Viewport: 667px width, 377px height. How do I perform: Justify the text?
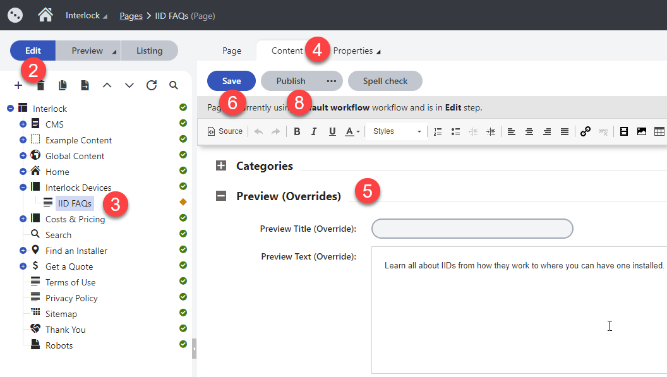(x=565, y=131)
